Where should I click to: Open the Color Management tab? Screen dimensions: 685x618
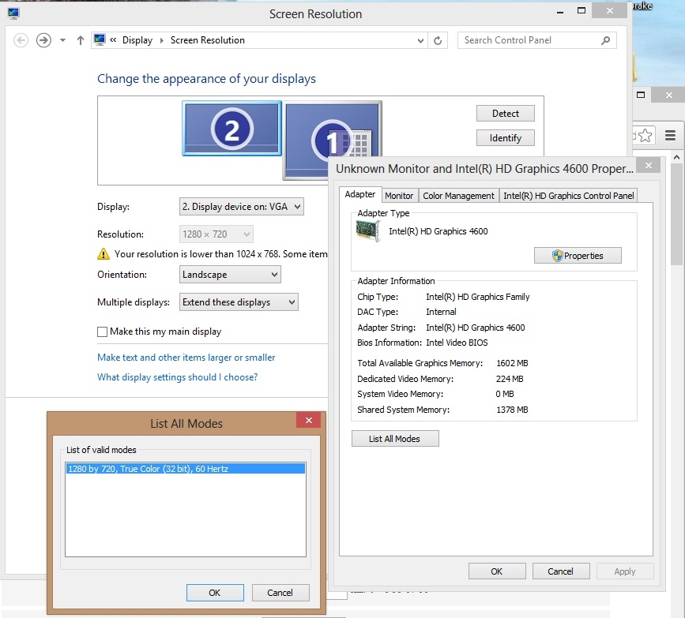click(x=458, y=196)
